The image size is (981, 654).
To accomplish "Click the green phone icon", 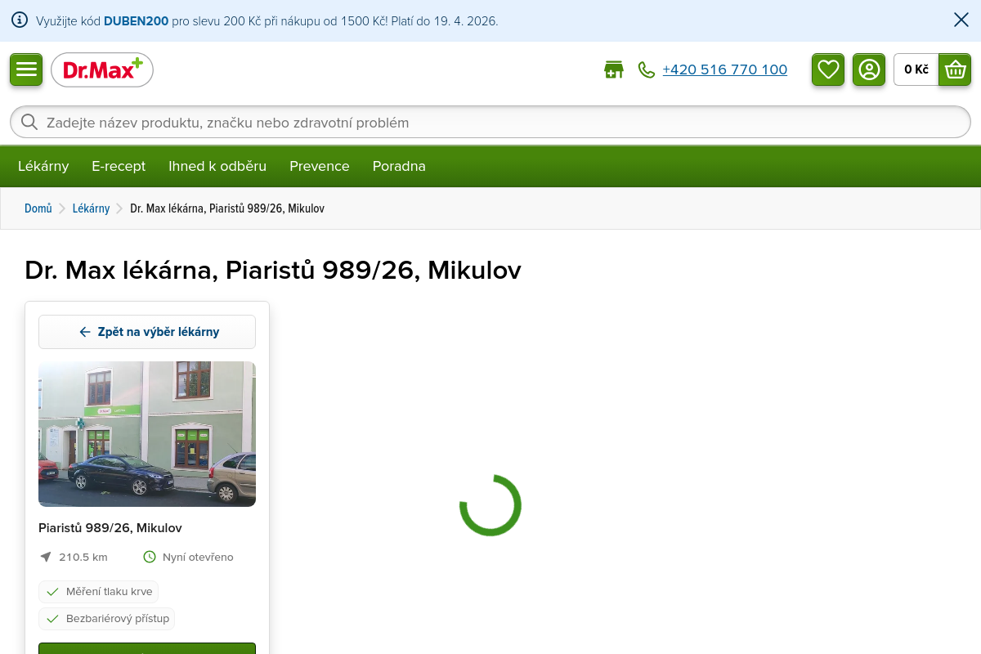I will pyautogui.click(x=647, y=70).
